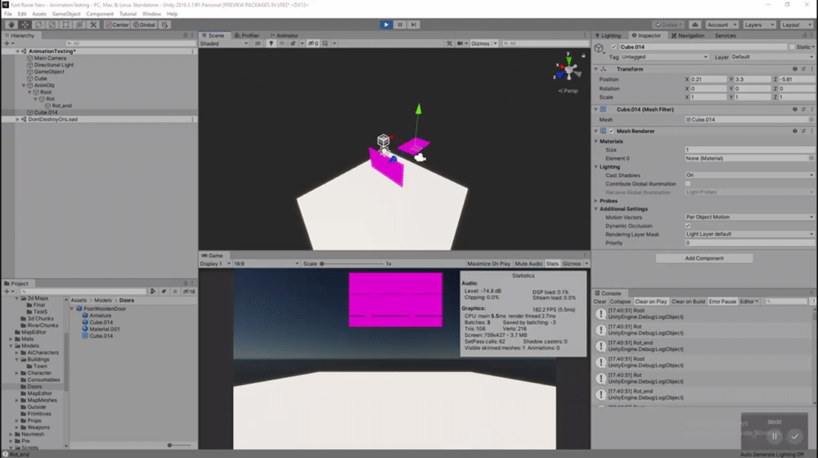Image resolution: width=818 pixels, height=458 pixels.
Task: Select the Scale tool in toolbar
Action: coord(52,25)
